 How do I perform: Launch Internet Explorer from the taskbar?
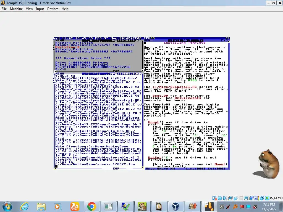24,206
